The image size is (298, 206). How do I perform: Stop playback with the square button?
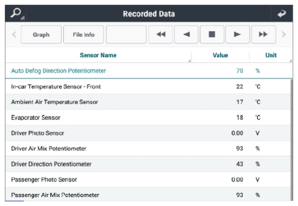(212, 34)
